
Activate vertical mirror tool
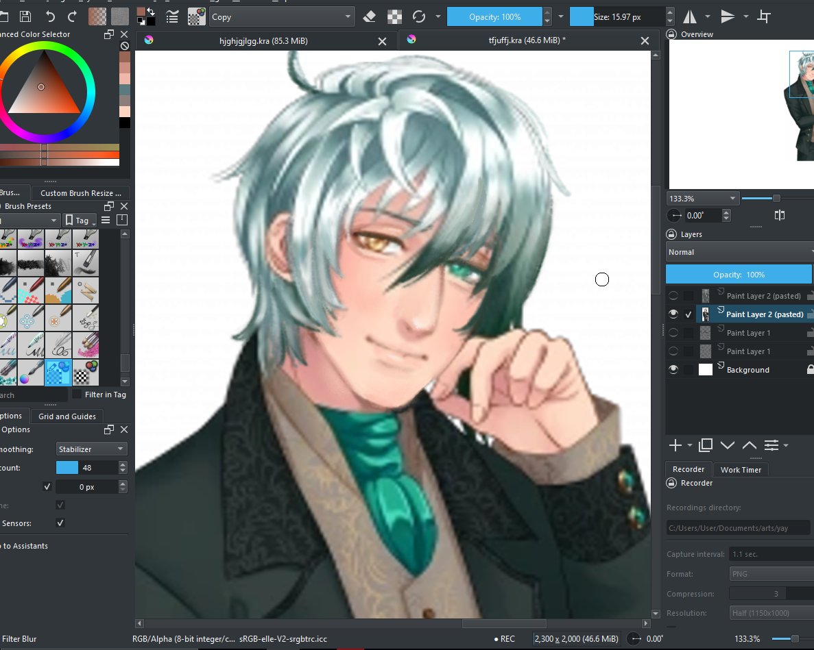pyautogui.click(x=728, y=16)
